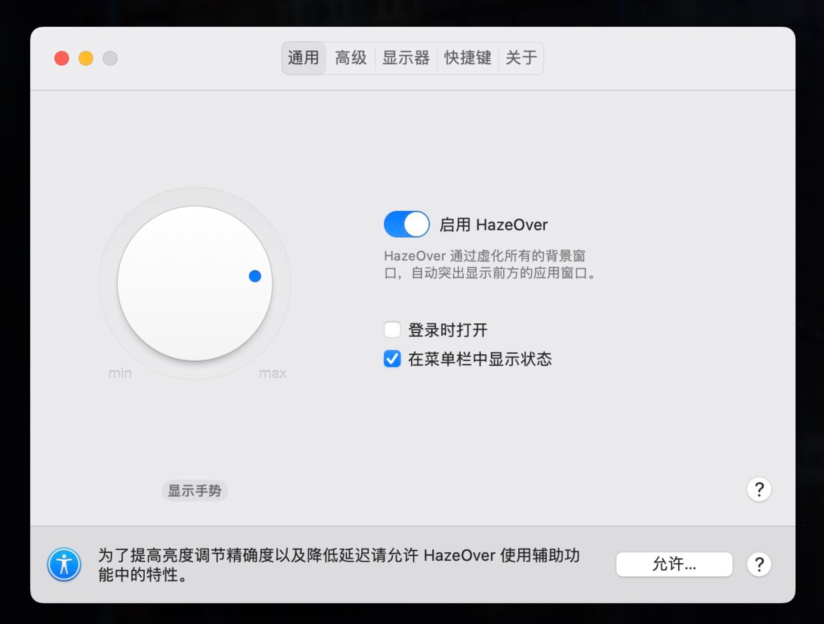Minimize the window with the yellow button
The width and height of the screenshot is (824, 624).
pos(86,58)
